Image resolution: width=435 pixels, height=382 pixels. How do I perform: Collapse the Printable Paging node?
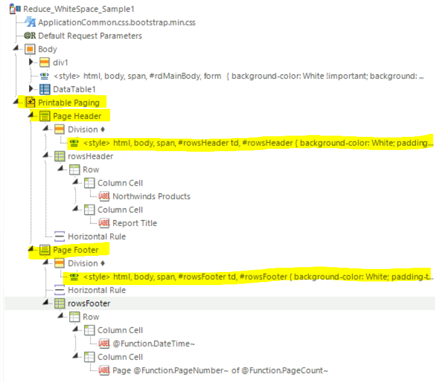(x=16, y=102)
